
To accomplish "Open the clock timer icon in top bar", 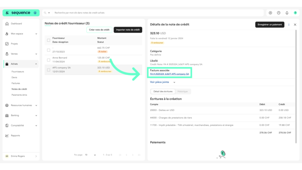I will click(x=279, y=13).
